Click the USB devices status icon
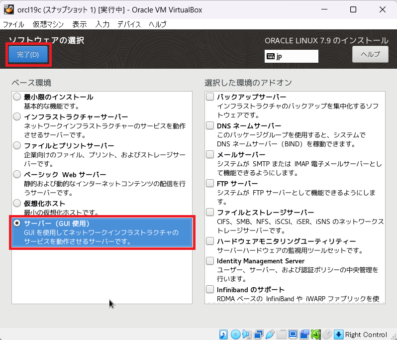 pyautogui.click(x=270, y=334)
